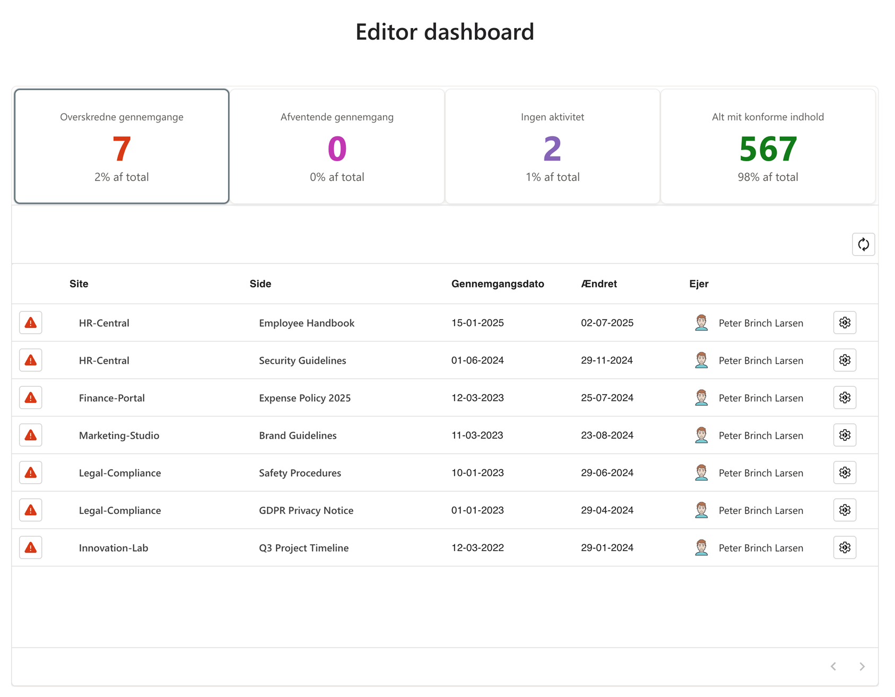Screen dimensions: 895x697
Task: Click the avatar icon on Innovation-Lab row
Action: pos(701,547)
